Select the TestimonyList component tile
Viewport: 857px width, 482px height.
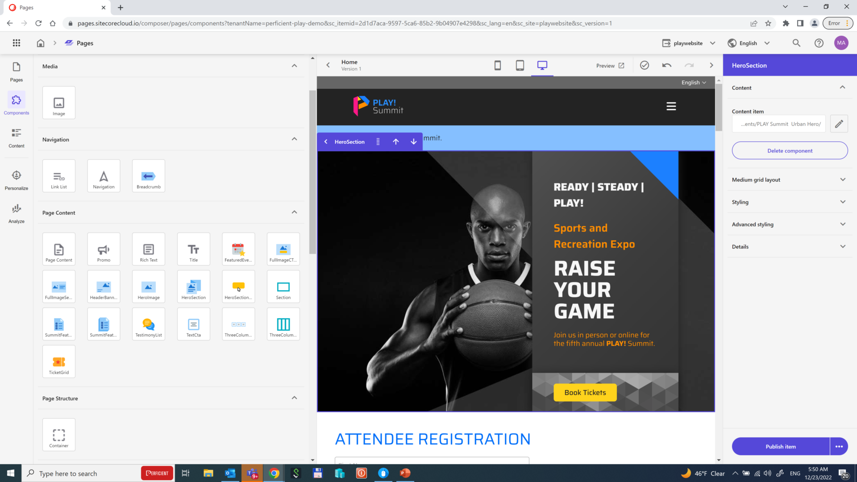click(x=149, y=324)
